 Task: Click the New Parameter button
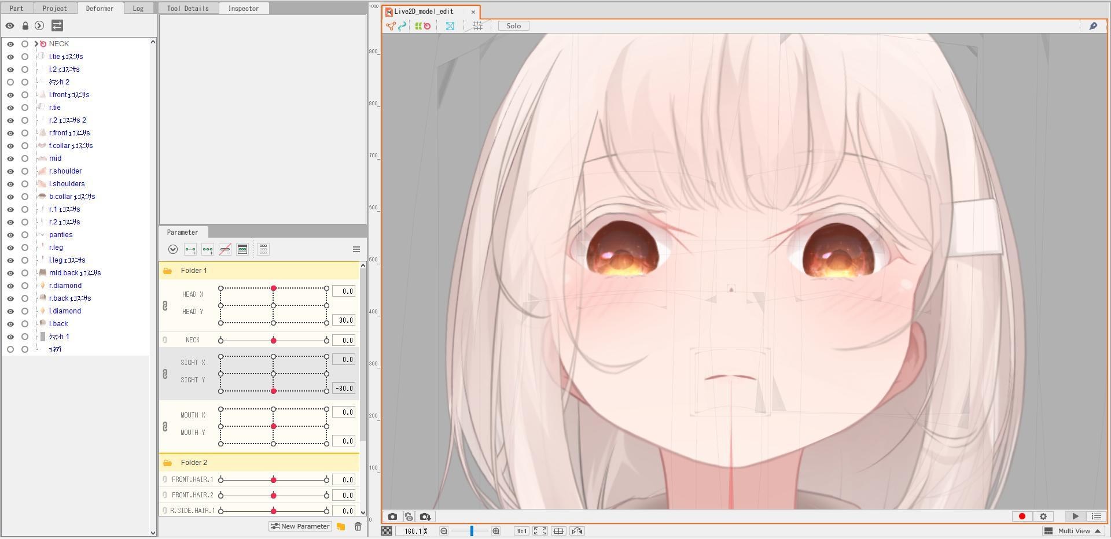pos(300,526)
